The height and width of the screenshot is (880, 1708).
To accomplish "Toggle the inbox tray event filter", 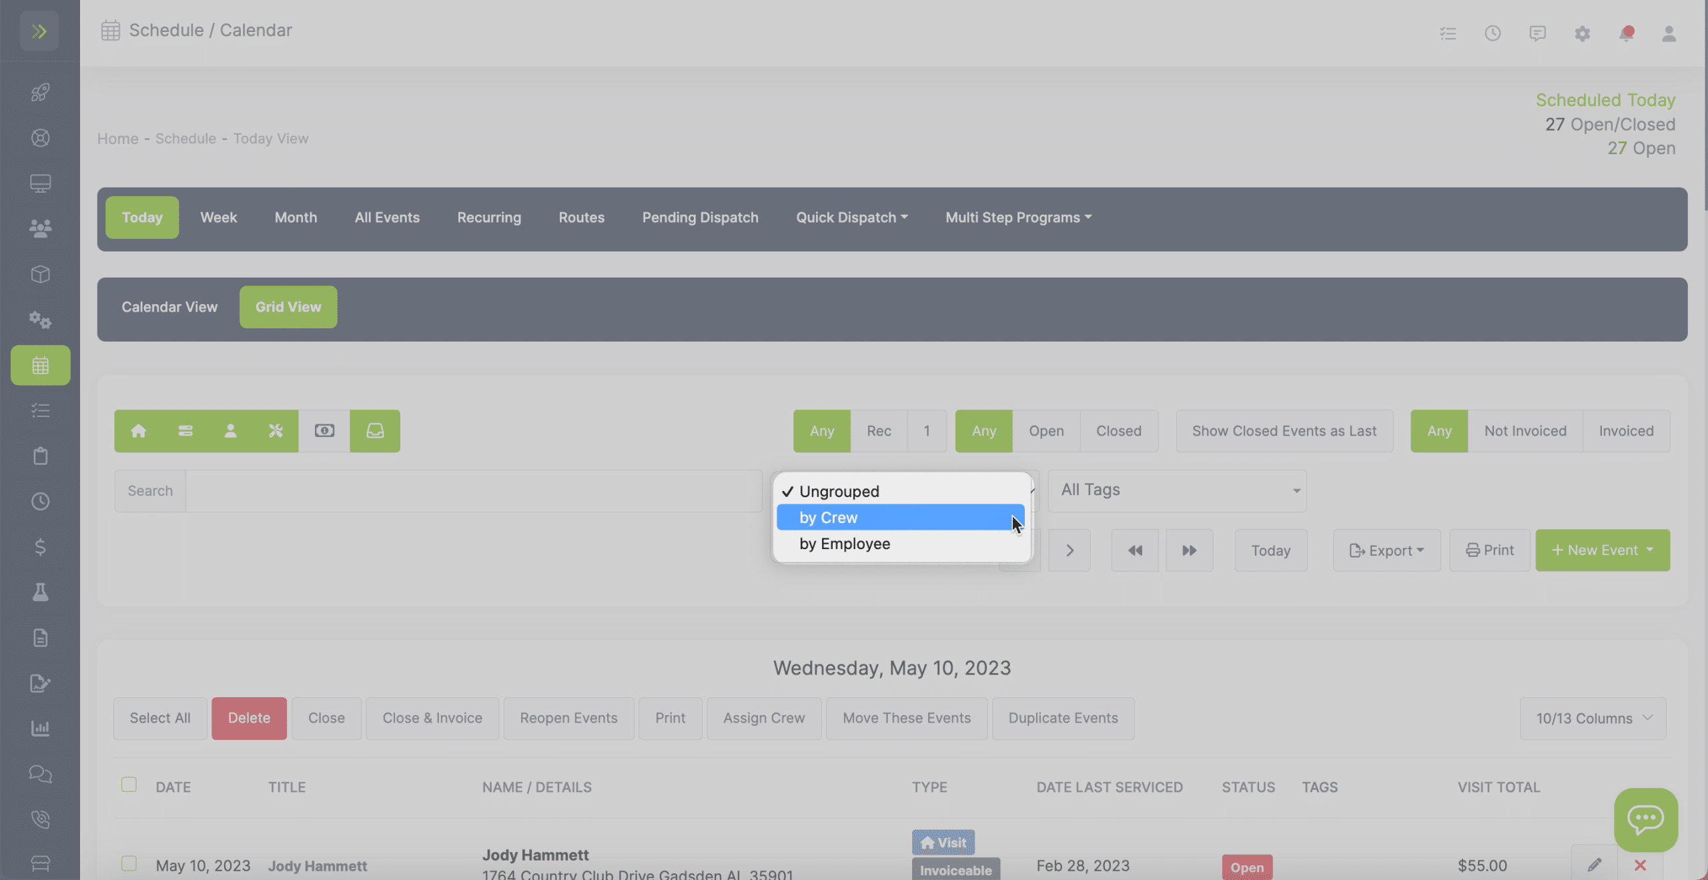I will point(375,431).
